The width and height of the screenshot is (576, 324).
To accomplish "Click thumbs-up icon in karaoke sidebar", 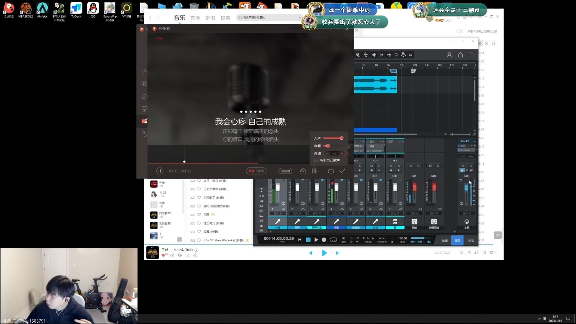I will (144, 72).
